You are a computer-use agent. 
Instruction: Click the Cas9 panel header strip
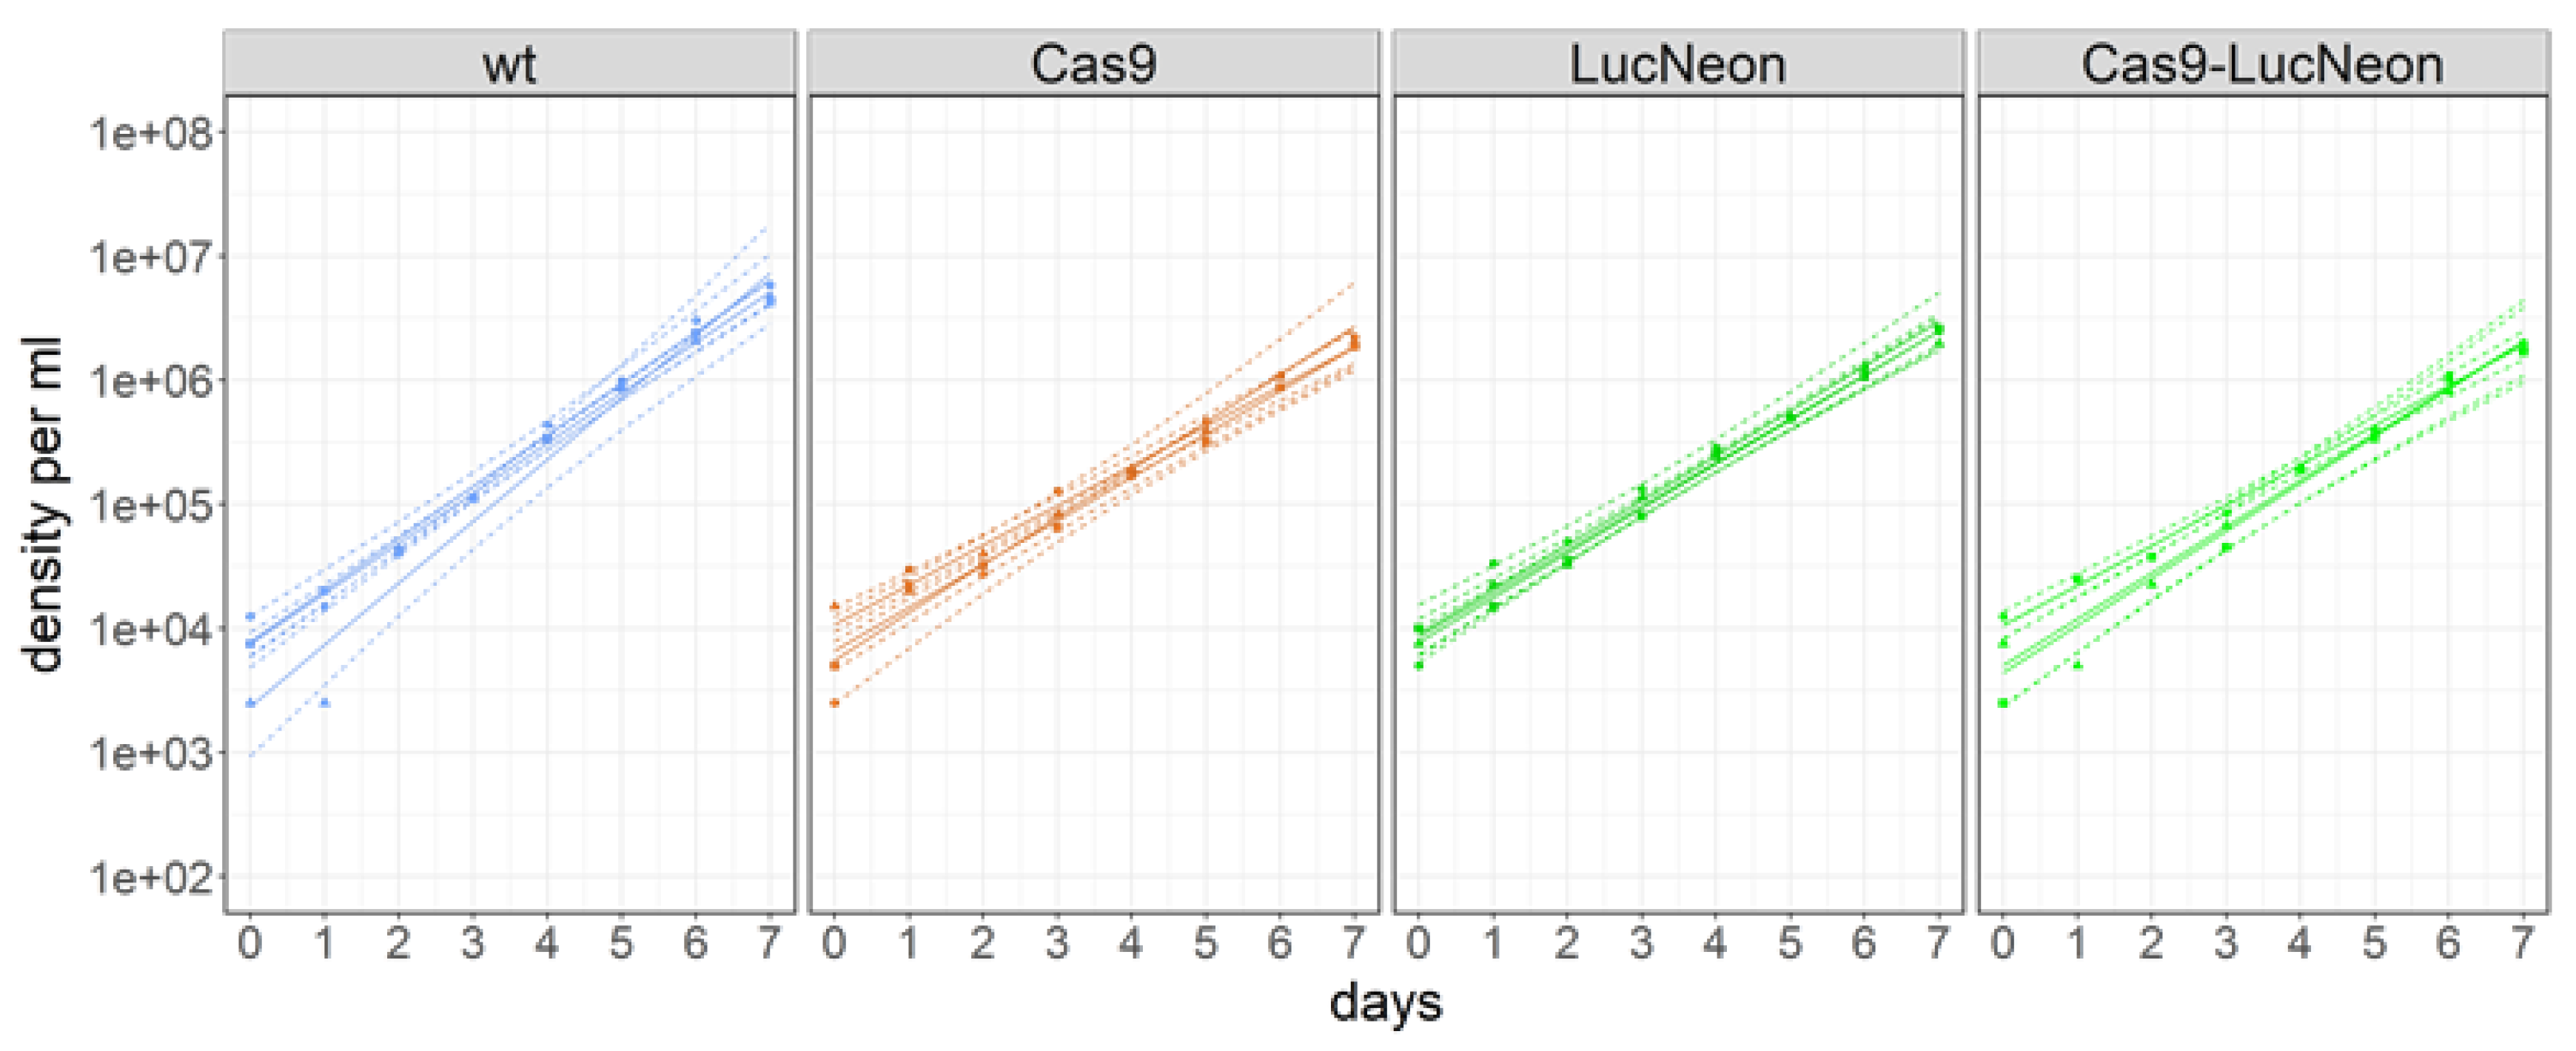(1093, 64)
